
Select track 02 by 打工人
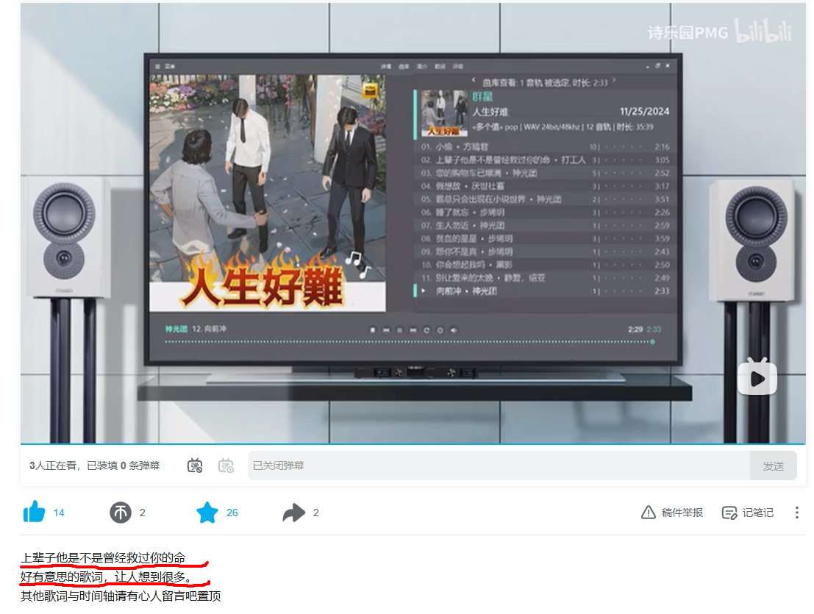pyautogui.click(x=545, y=160)
